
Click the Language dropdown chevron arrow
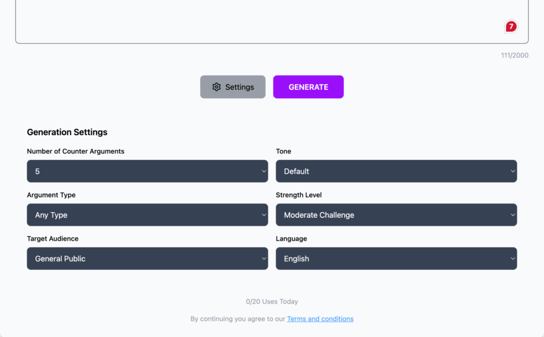tap(513, 258)
